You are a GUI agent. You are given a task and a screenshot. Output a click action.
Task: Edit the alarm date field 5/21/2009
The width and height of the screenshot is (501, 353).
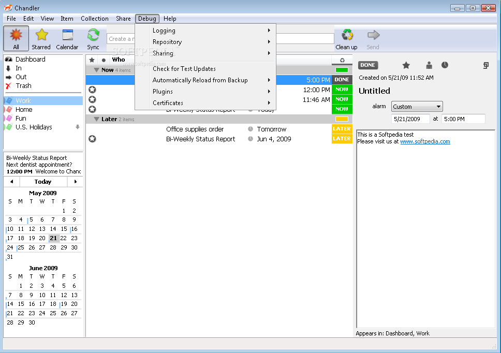pyautogui.click(x=410, y=119)
